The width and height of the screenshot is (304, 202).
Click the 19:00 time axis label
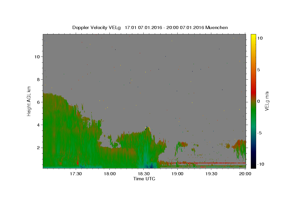click(178, 174)
